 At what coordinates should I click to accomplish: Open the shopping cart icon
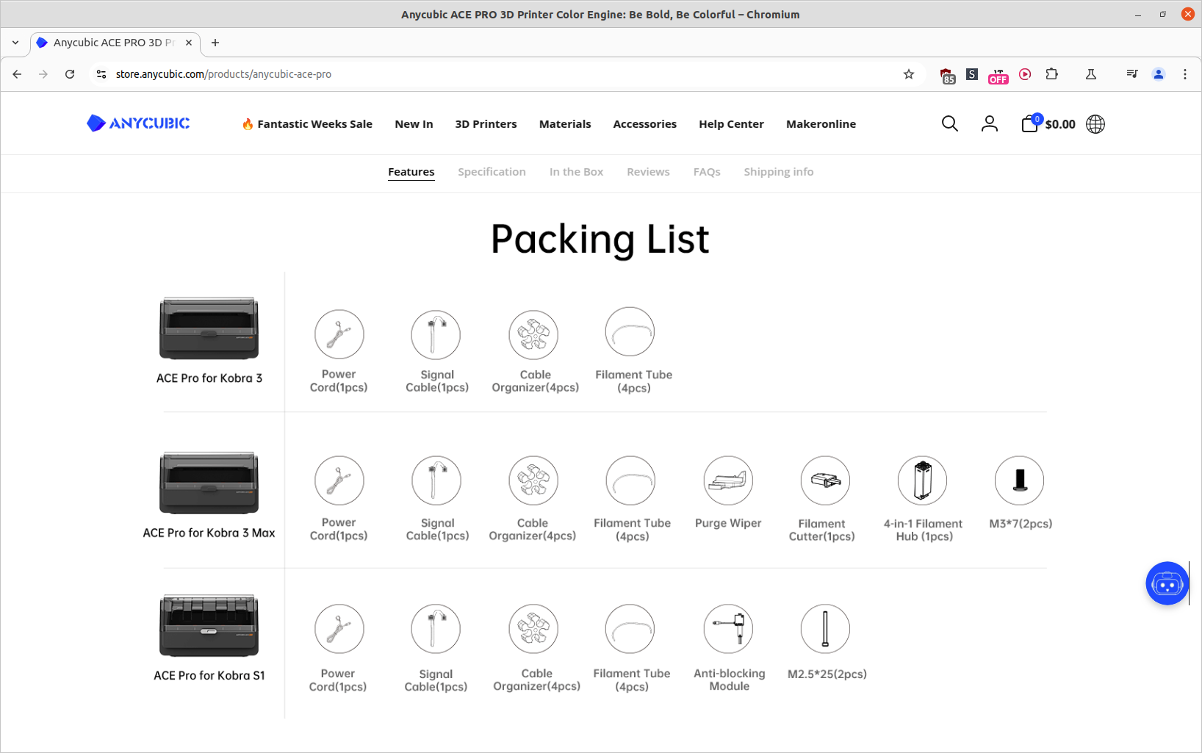coord(1030,123)
